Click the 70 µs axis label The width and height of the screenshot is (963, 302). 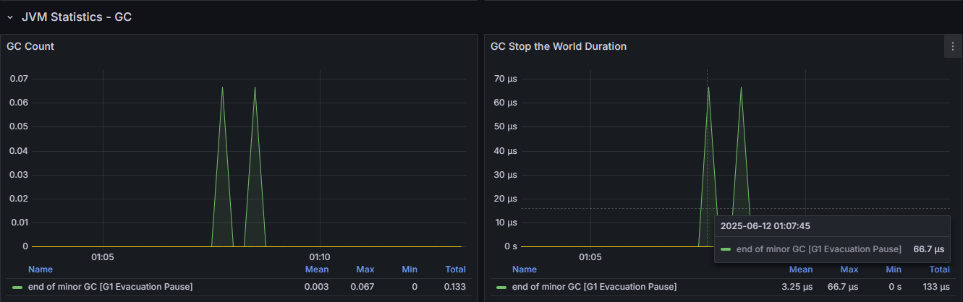[x=505, y=78]
